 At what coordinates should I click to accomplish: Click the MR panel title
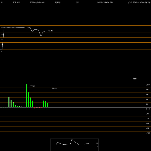tap(135, 79)
